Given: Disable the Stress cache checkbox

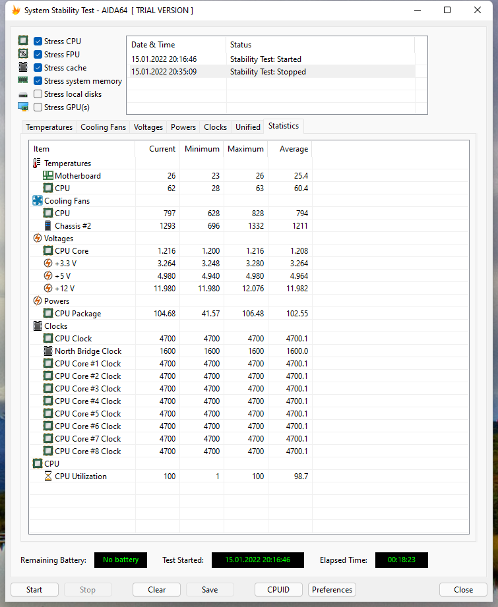Looking at the screenshot, I should (38, 67).
